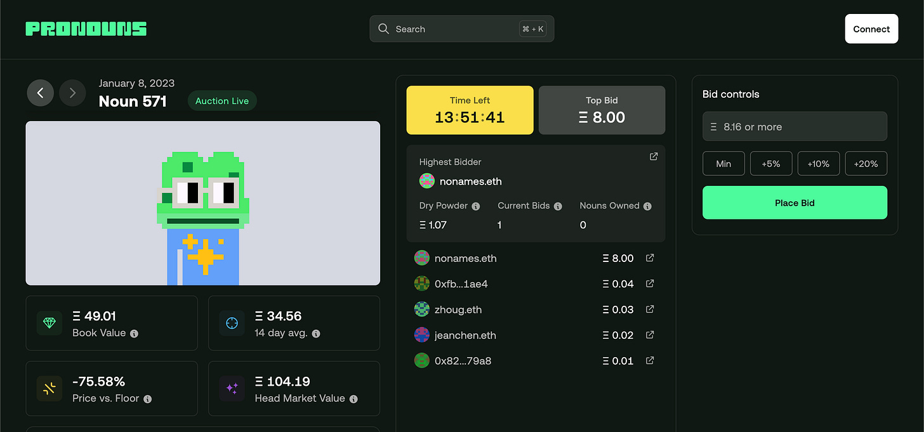
Task: Click the 'Ξ 104.19' value
Action: point(282,381)
